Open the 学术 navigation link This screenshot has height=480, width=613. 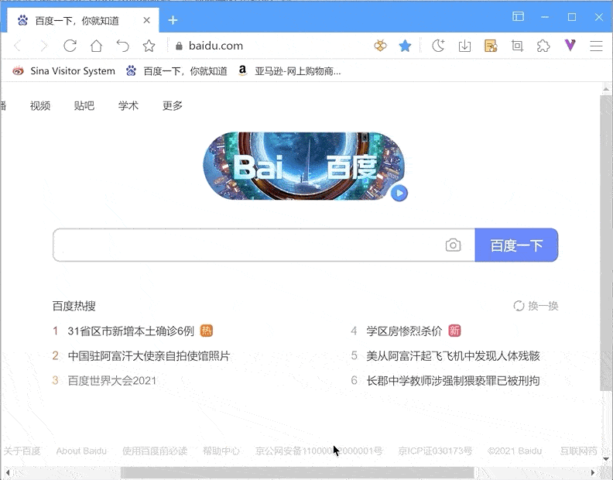(128, 105)
